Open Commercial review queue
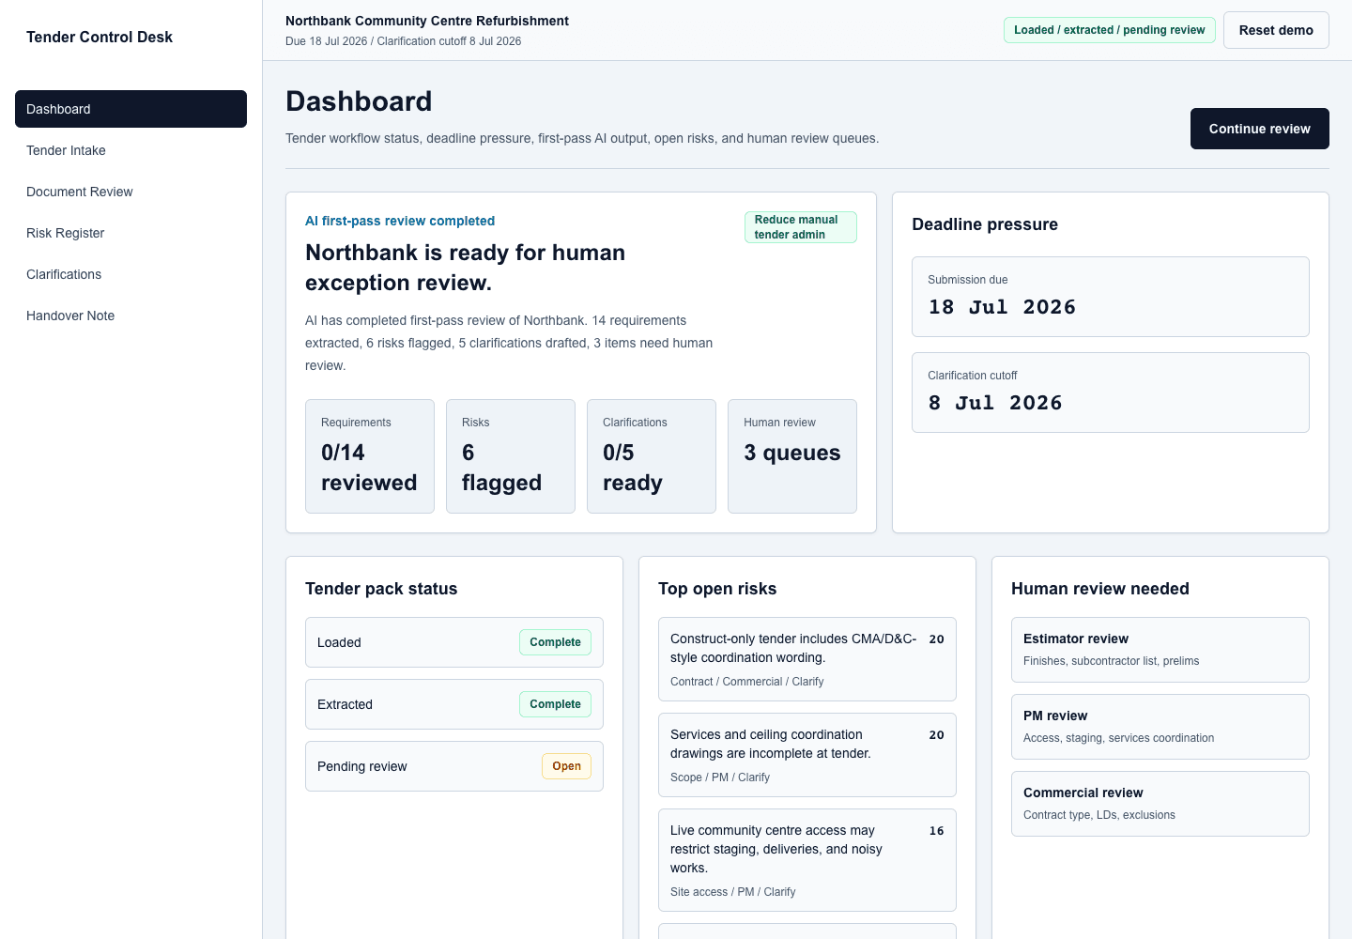 [x=1160, y=804]
